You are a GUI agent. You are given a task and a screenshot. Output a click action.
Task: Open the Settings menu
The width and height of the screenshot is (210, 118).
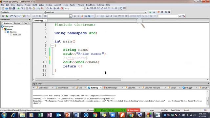[101, 5]
